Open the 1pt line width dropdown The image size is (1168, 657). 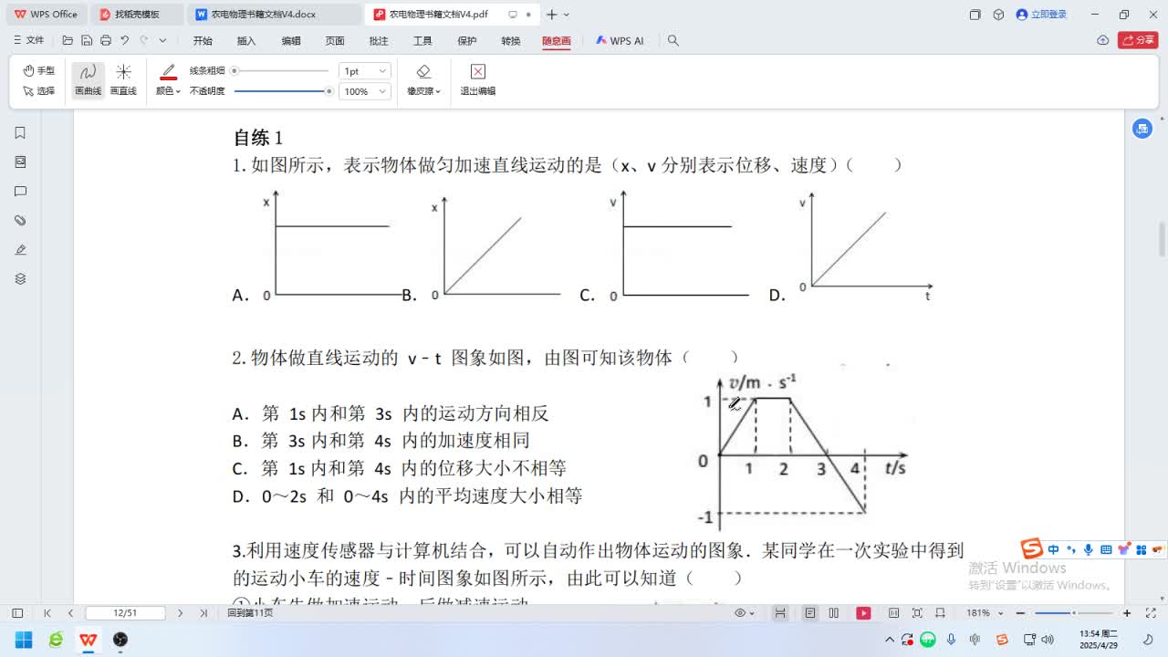point(364,70)
